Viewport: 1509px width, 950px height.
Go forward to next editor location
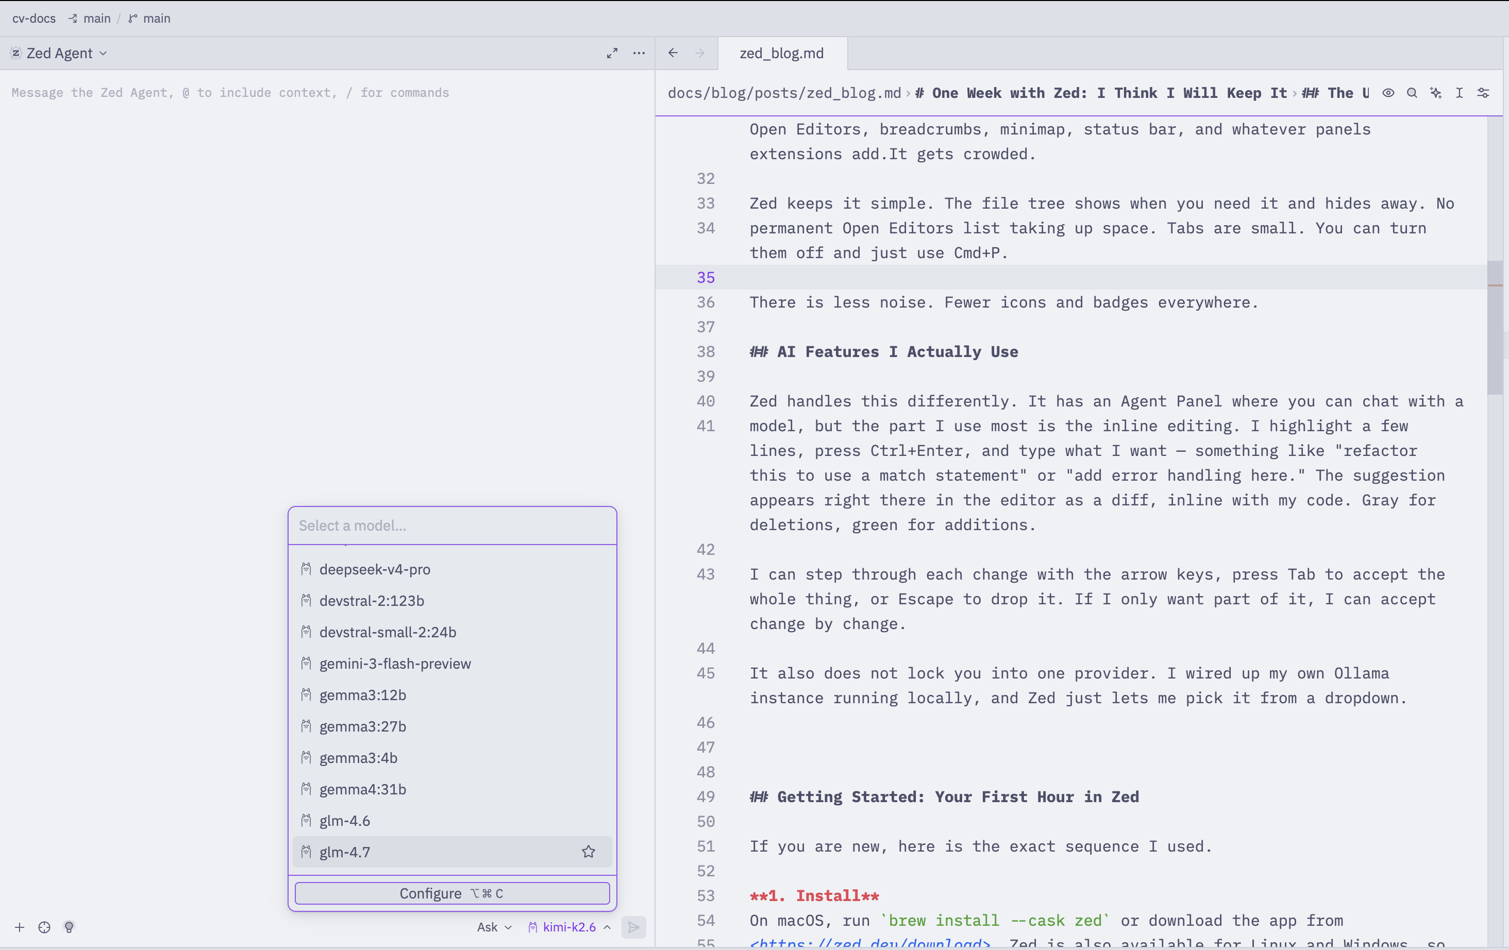699,53
